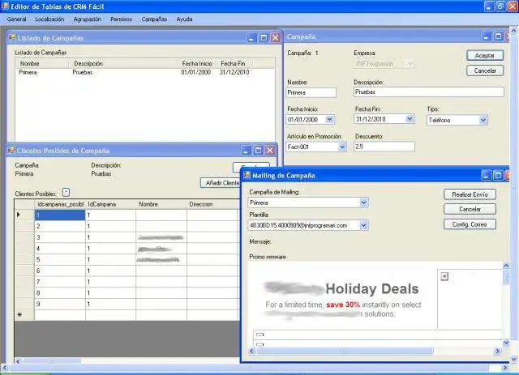Click the Fecha Fin column header
Screen dimensions: 519x375
pyautogui.click(x=234, y=63)
